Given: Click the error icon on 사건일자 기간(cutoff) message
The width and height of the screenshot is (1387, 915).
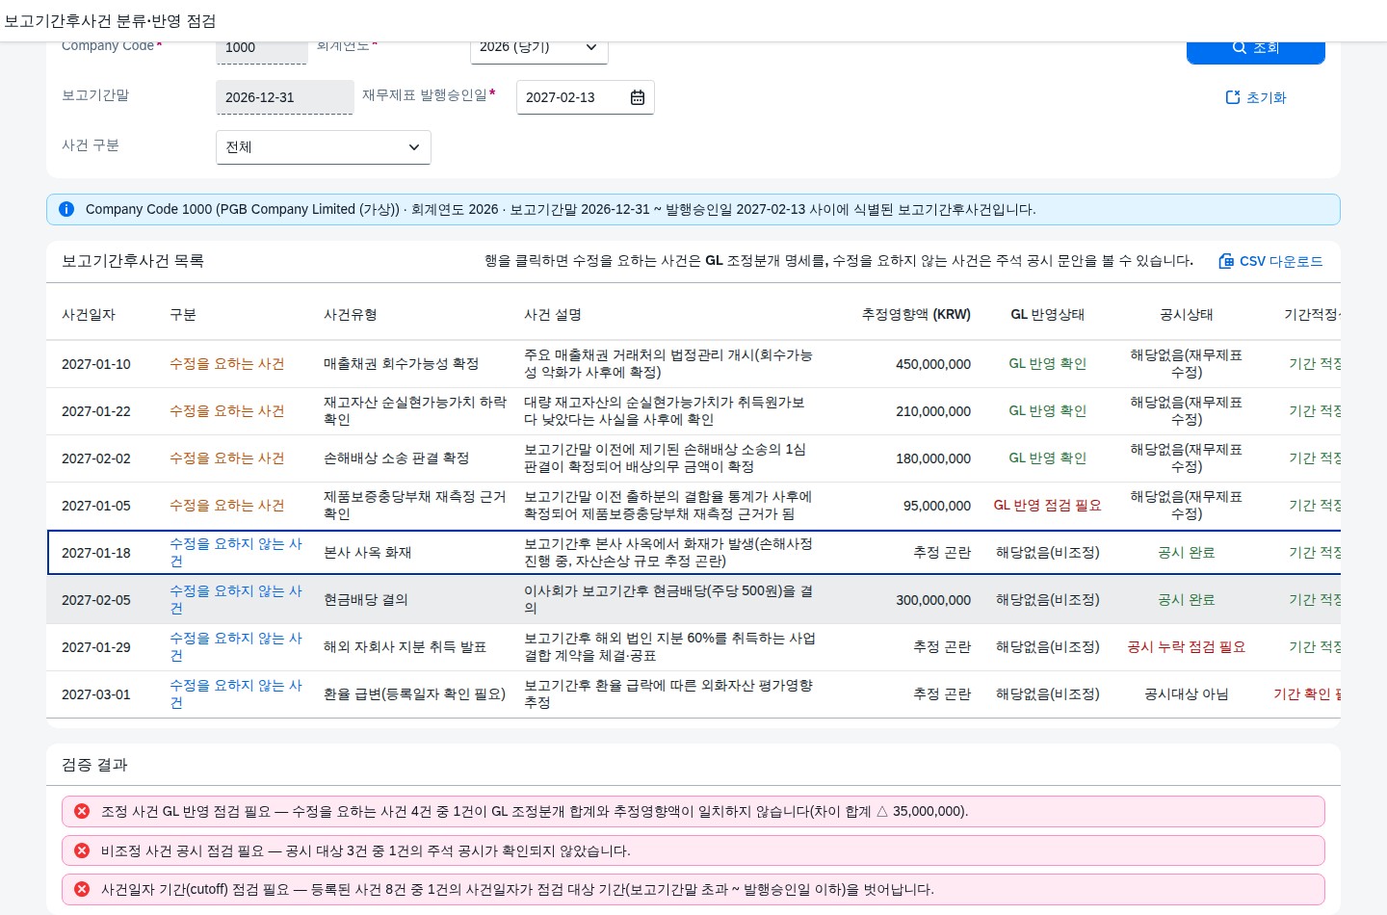Looking at the screenshot, I should (82, 889).
